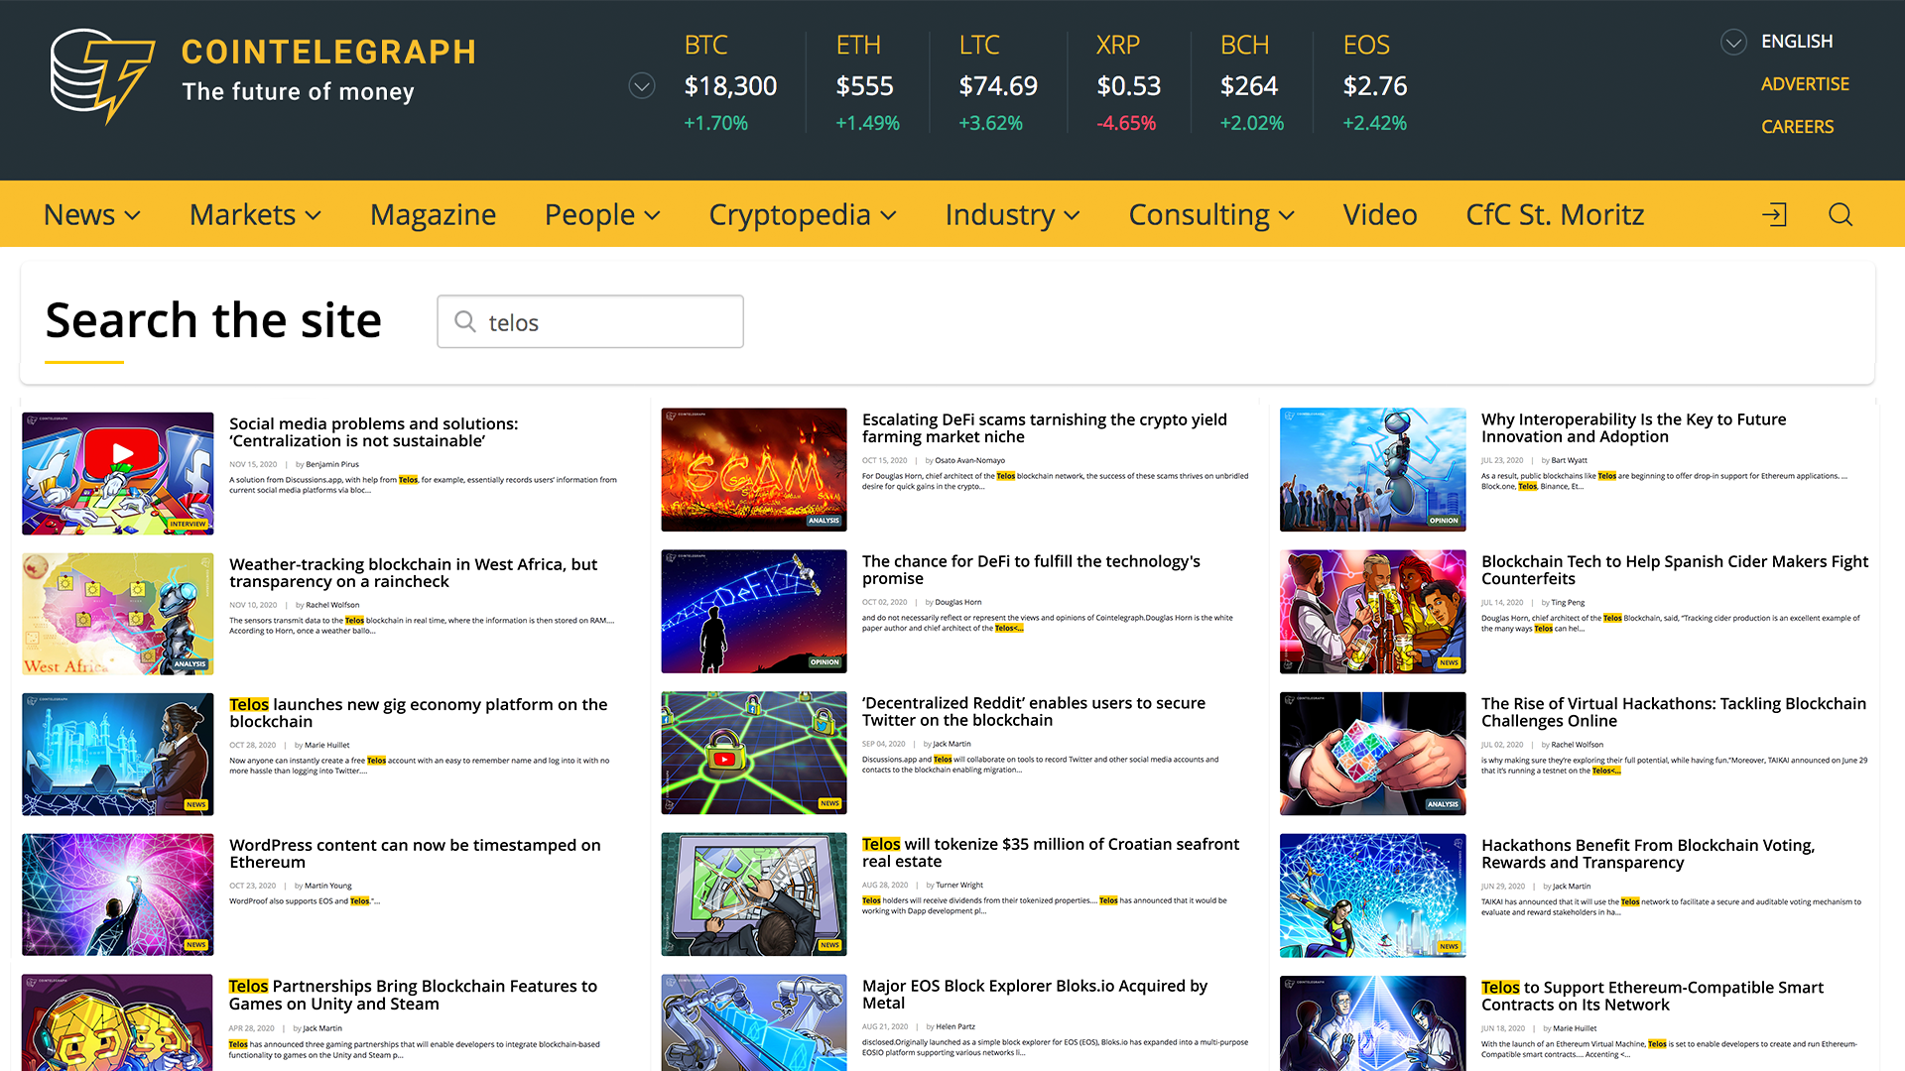Open 'Blockchain Tech to Help Spanish Cider Makers' article

[x=1675, y=570]
